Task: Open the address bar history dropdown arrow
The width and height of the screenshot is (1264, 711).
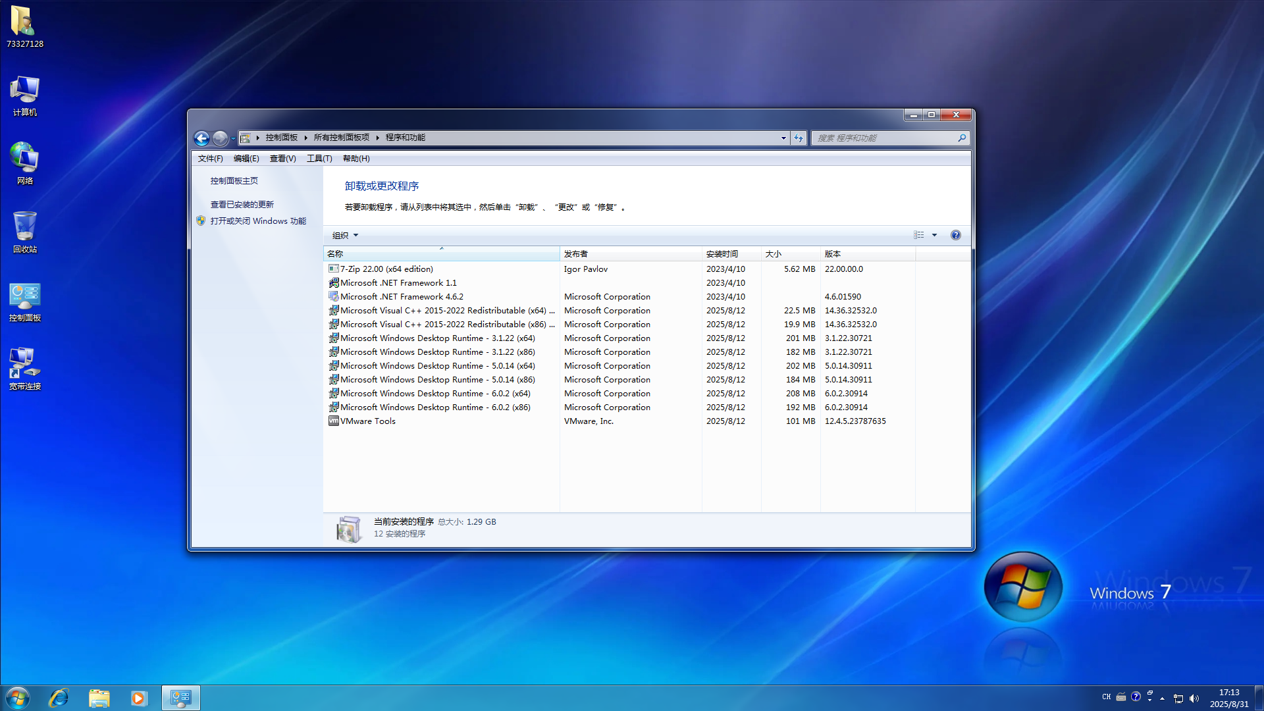Action: tap(783, 138)
